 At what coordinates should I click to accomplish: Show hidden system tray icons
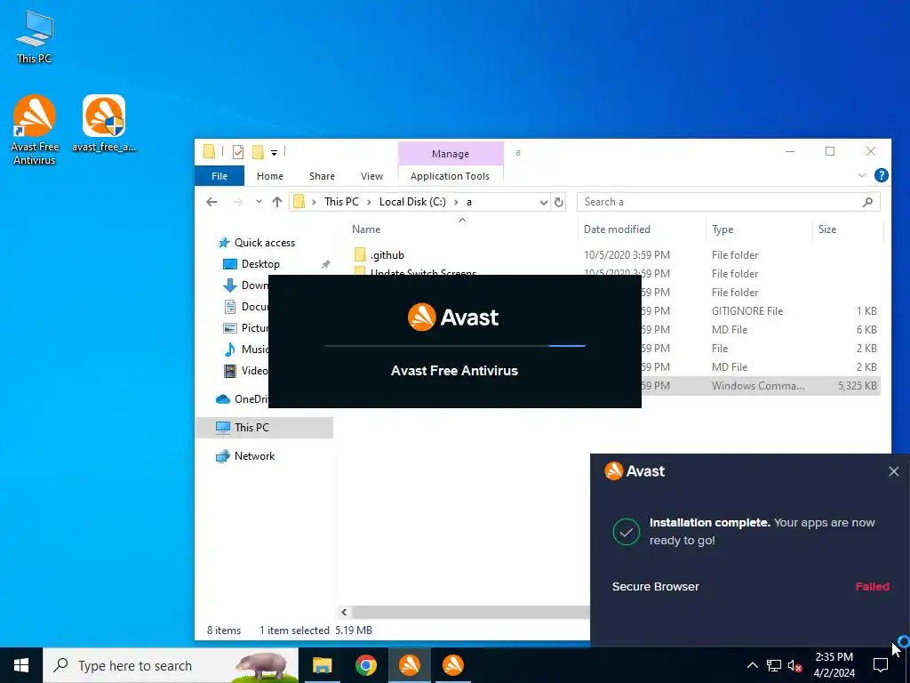coord(752,665)
